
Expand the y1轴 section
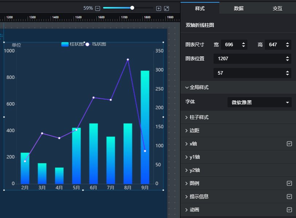(x=238, y=157)
